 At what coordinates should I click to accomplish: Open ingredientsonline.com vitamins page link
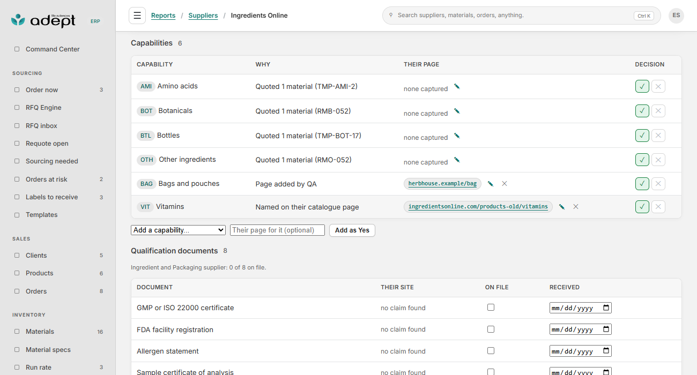(478, 207)
